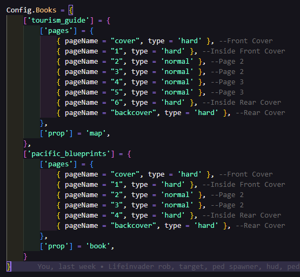Click the pink closing brace ending pacific_blueprints

tap(25, 256)
